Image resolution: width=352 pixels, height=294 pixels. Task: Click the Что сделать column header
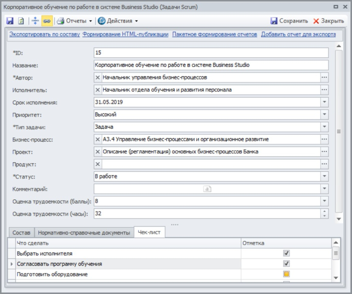click(128, 243)
